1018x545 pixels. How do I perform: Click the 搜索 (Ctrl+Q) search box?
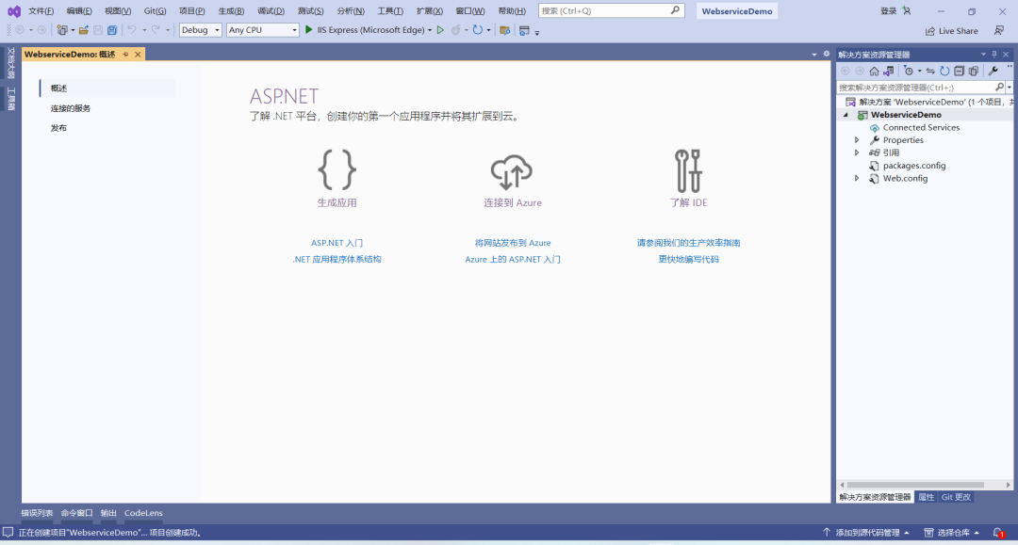(612, 10)
